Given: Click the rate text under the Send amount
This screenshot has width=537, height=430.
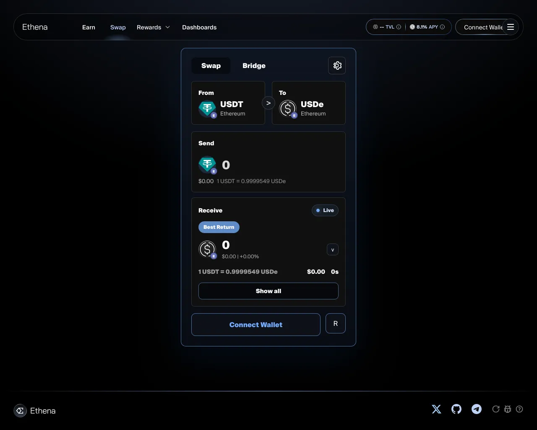Looking at the screenshot, I should 251,181.
